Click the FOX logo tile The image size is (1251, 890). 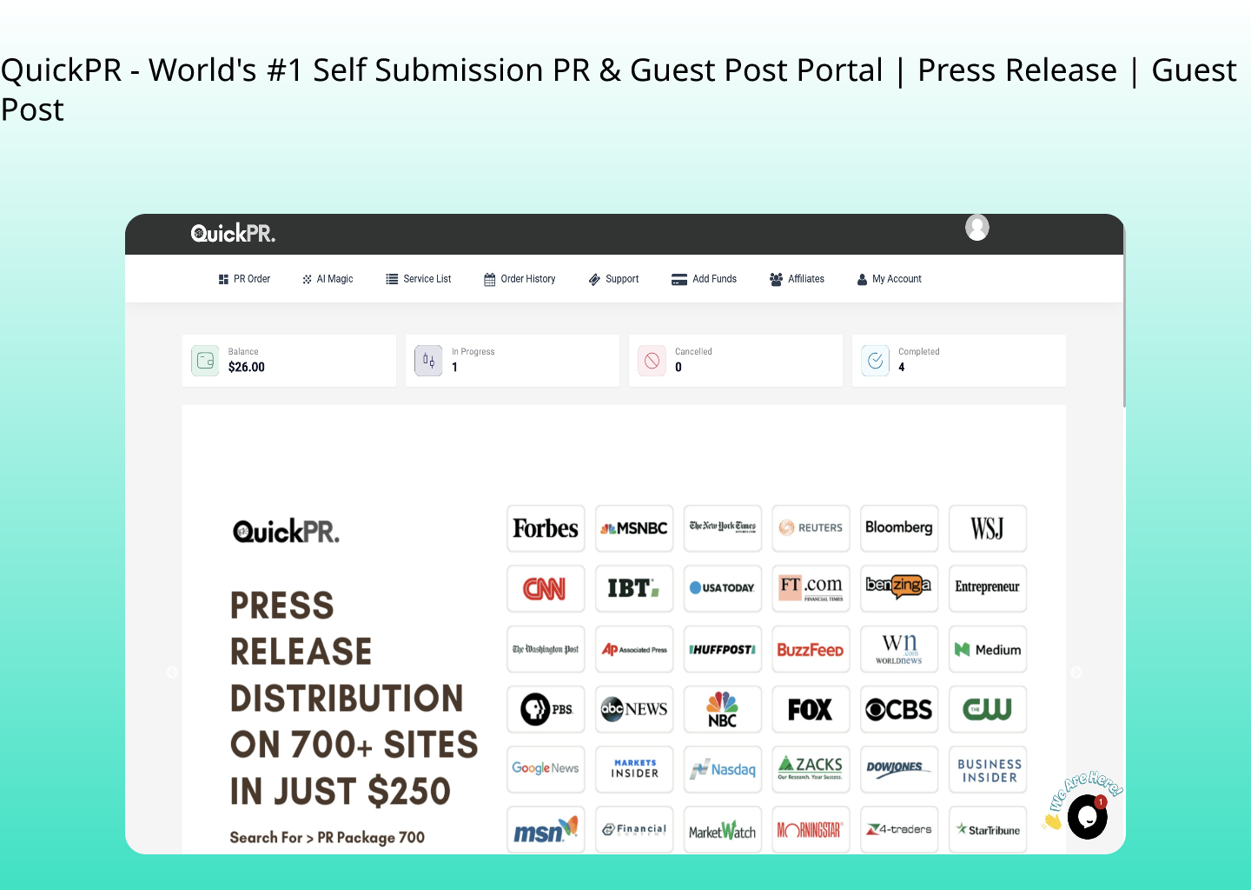tap(811, 709)
